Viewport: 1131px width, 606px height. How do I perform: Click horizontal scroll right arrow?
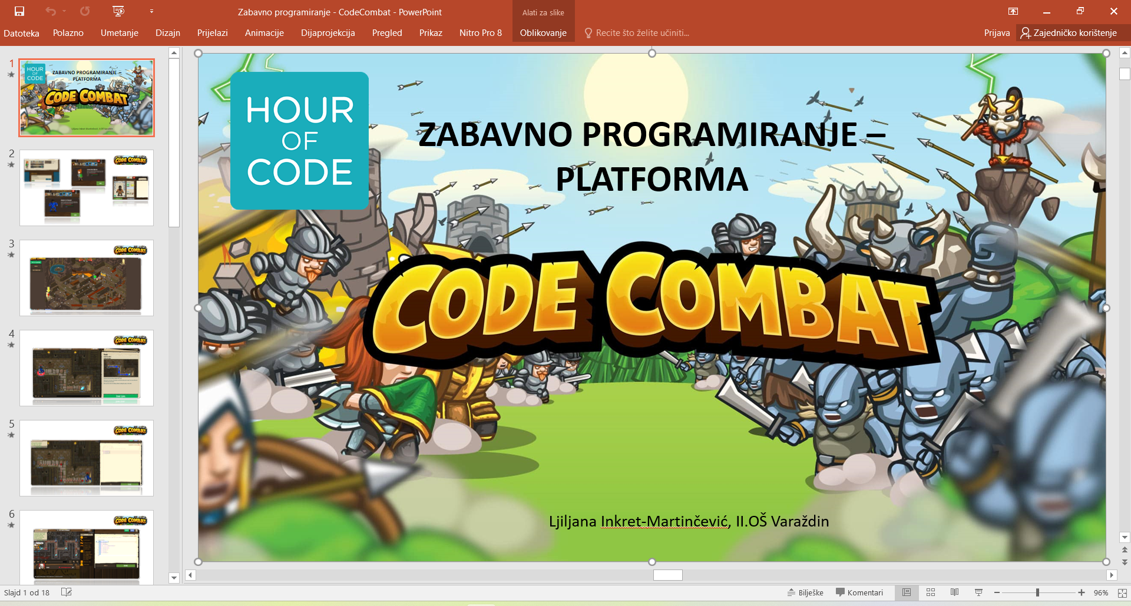tap(1112, 575)
